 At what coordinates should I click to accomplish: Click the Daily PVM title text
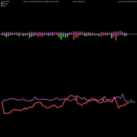point(5,2)
